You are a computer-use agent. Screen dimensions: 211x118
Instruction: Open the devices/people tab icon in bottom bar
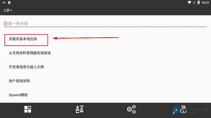(80, 109)
